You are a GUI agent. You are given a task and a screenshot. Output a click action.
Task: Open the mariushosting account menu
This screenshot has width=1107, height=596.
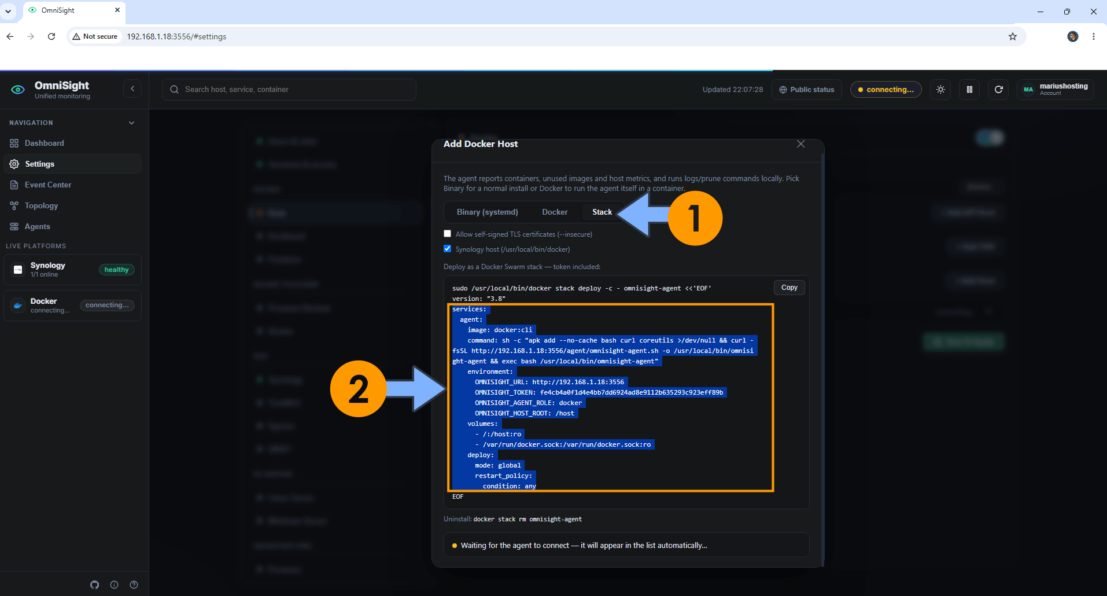point(1055,90)
